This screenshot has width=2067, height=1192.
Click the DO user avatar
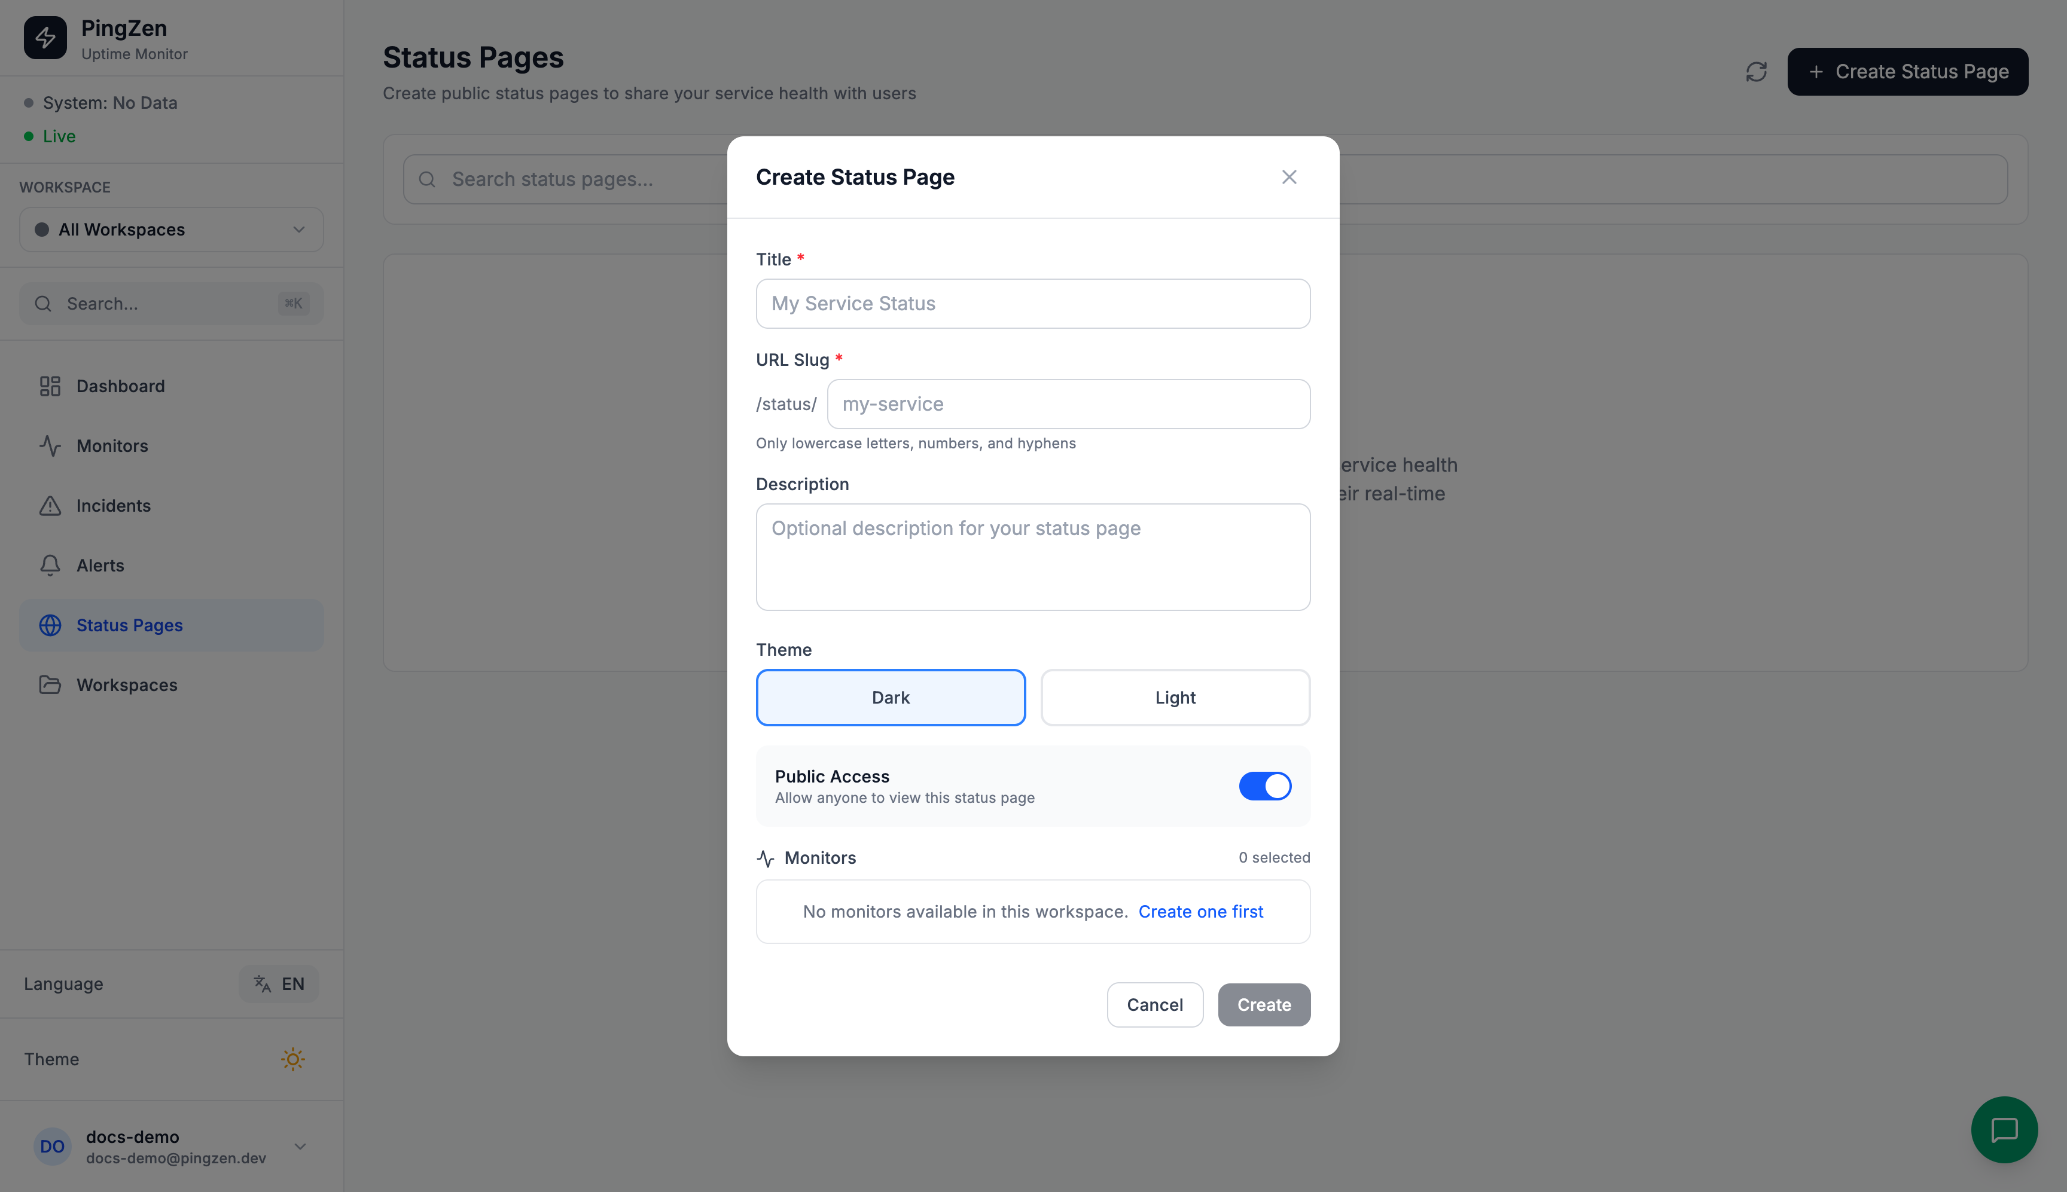point(53,1146)
